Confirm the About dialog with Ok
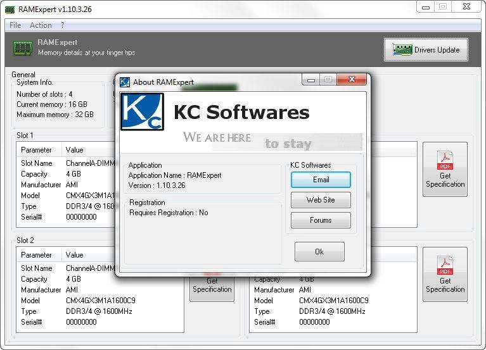Screen dimensions: 486x350 tap(319, 252)
